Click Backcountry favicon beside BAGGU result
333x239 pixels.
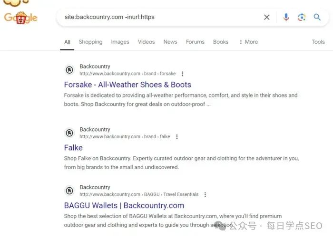coord(69,191)
